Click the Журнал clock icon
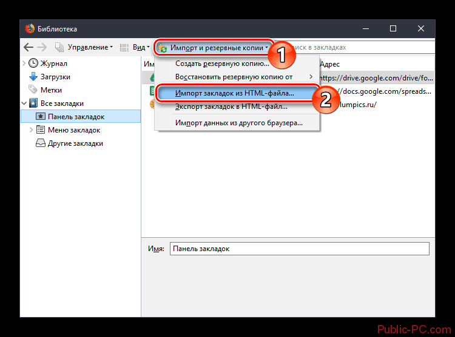The width and height of the screenshot is (455, 337). [x=33, y=63]
